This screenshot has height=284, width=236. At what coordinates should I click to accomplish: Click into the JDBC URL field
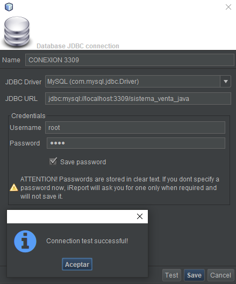pyautogui.click(x=138, y=99)
